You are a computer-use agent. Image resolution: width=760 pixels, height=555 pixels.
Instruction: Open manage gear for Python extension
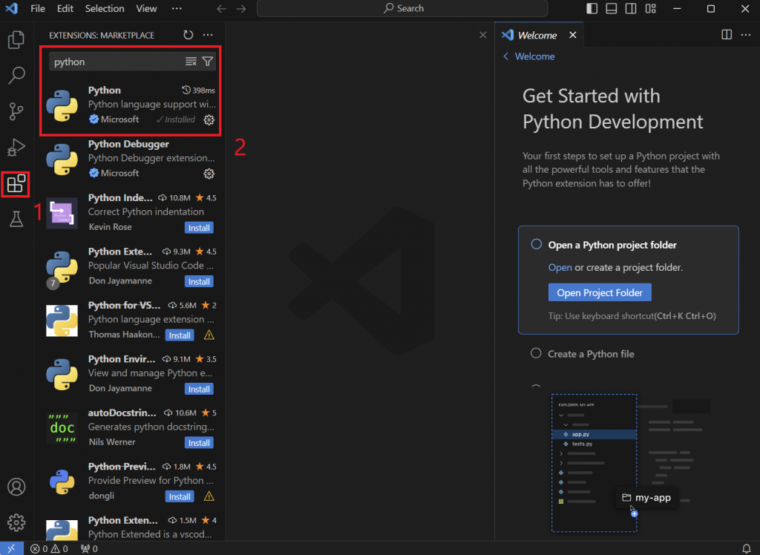pos(209,119)
